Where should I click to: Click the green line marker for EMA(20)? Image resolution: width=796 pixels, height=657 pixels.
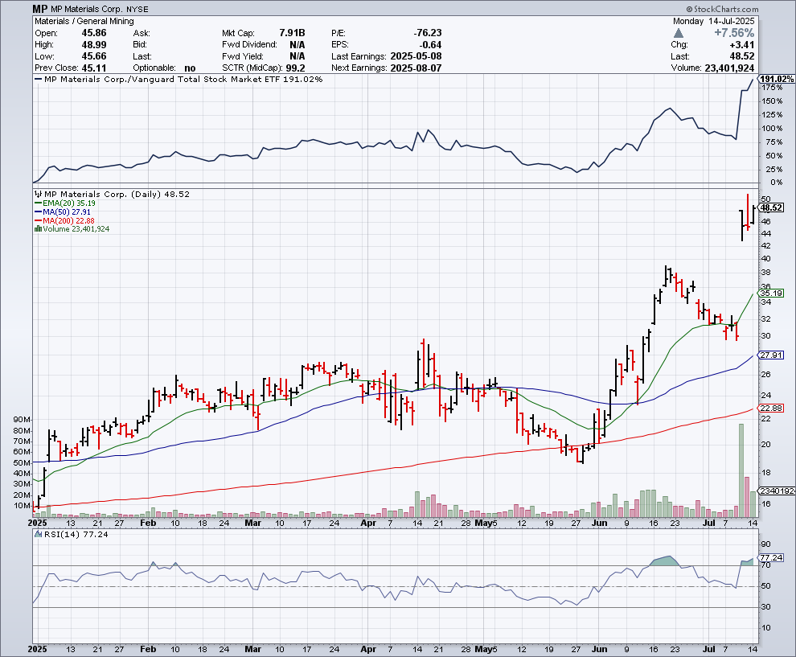click(38, 203)
